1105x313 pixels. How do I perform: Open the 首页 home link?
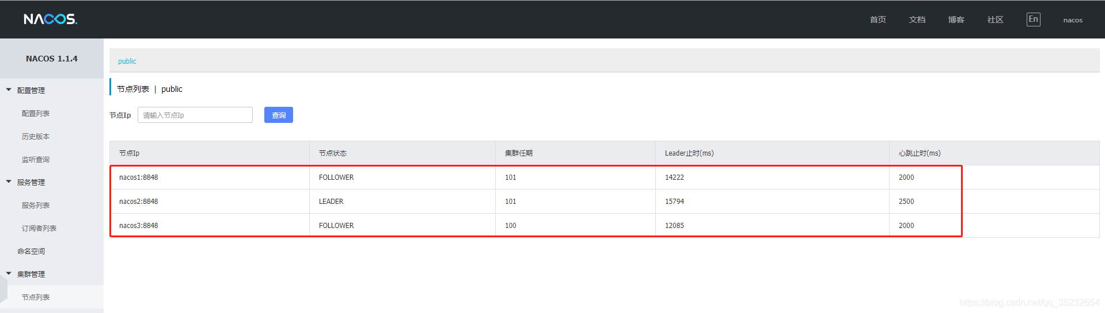point(878,20)
